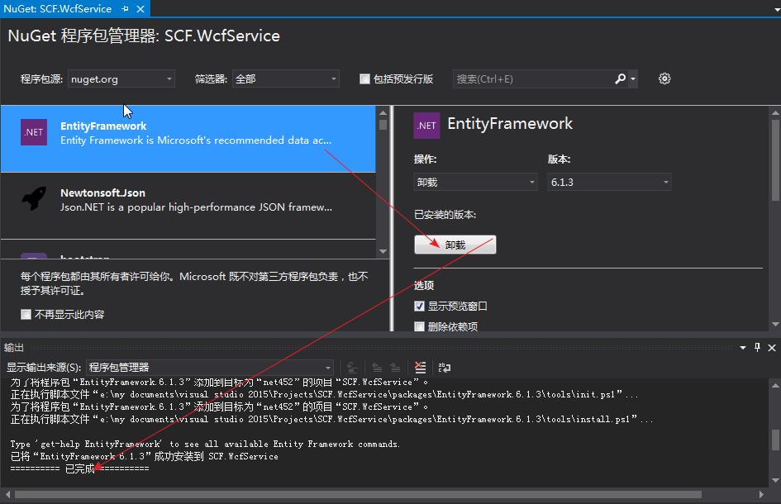Open the output panel window position menu
This screenshot has width=781, height=504.
(x=743, y=348)
